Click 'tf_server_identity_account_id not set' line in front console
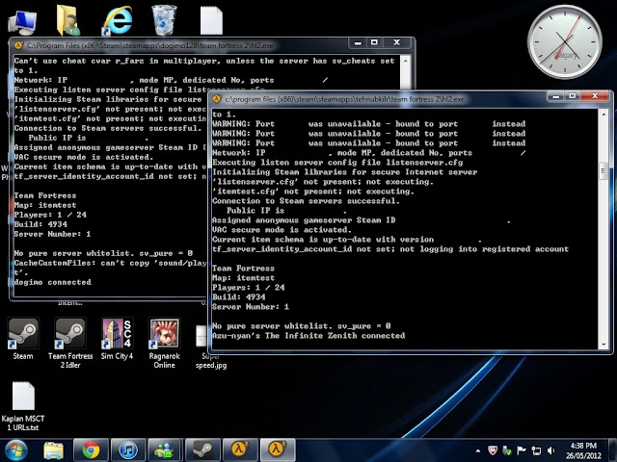Viewport: 617px width, 462px height. point(390,248)
